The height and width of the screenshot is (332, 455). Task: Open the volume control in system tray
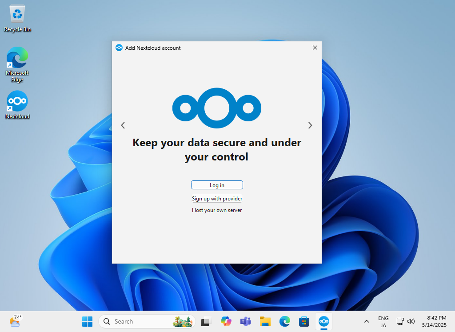coord(410,321)
